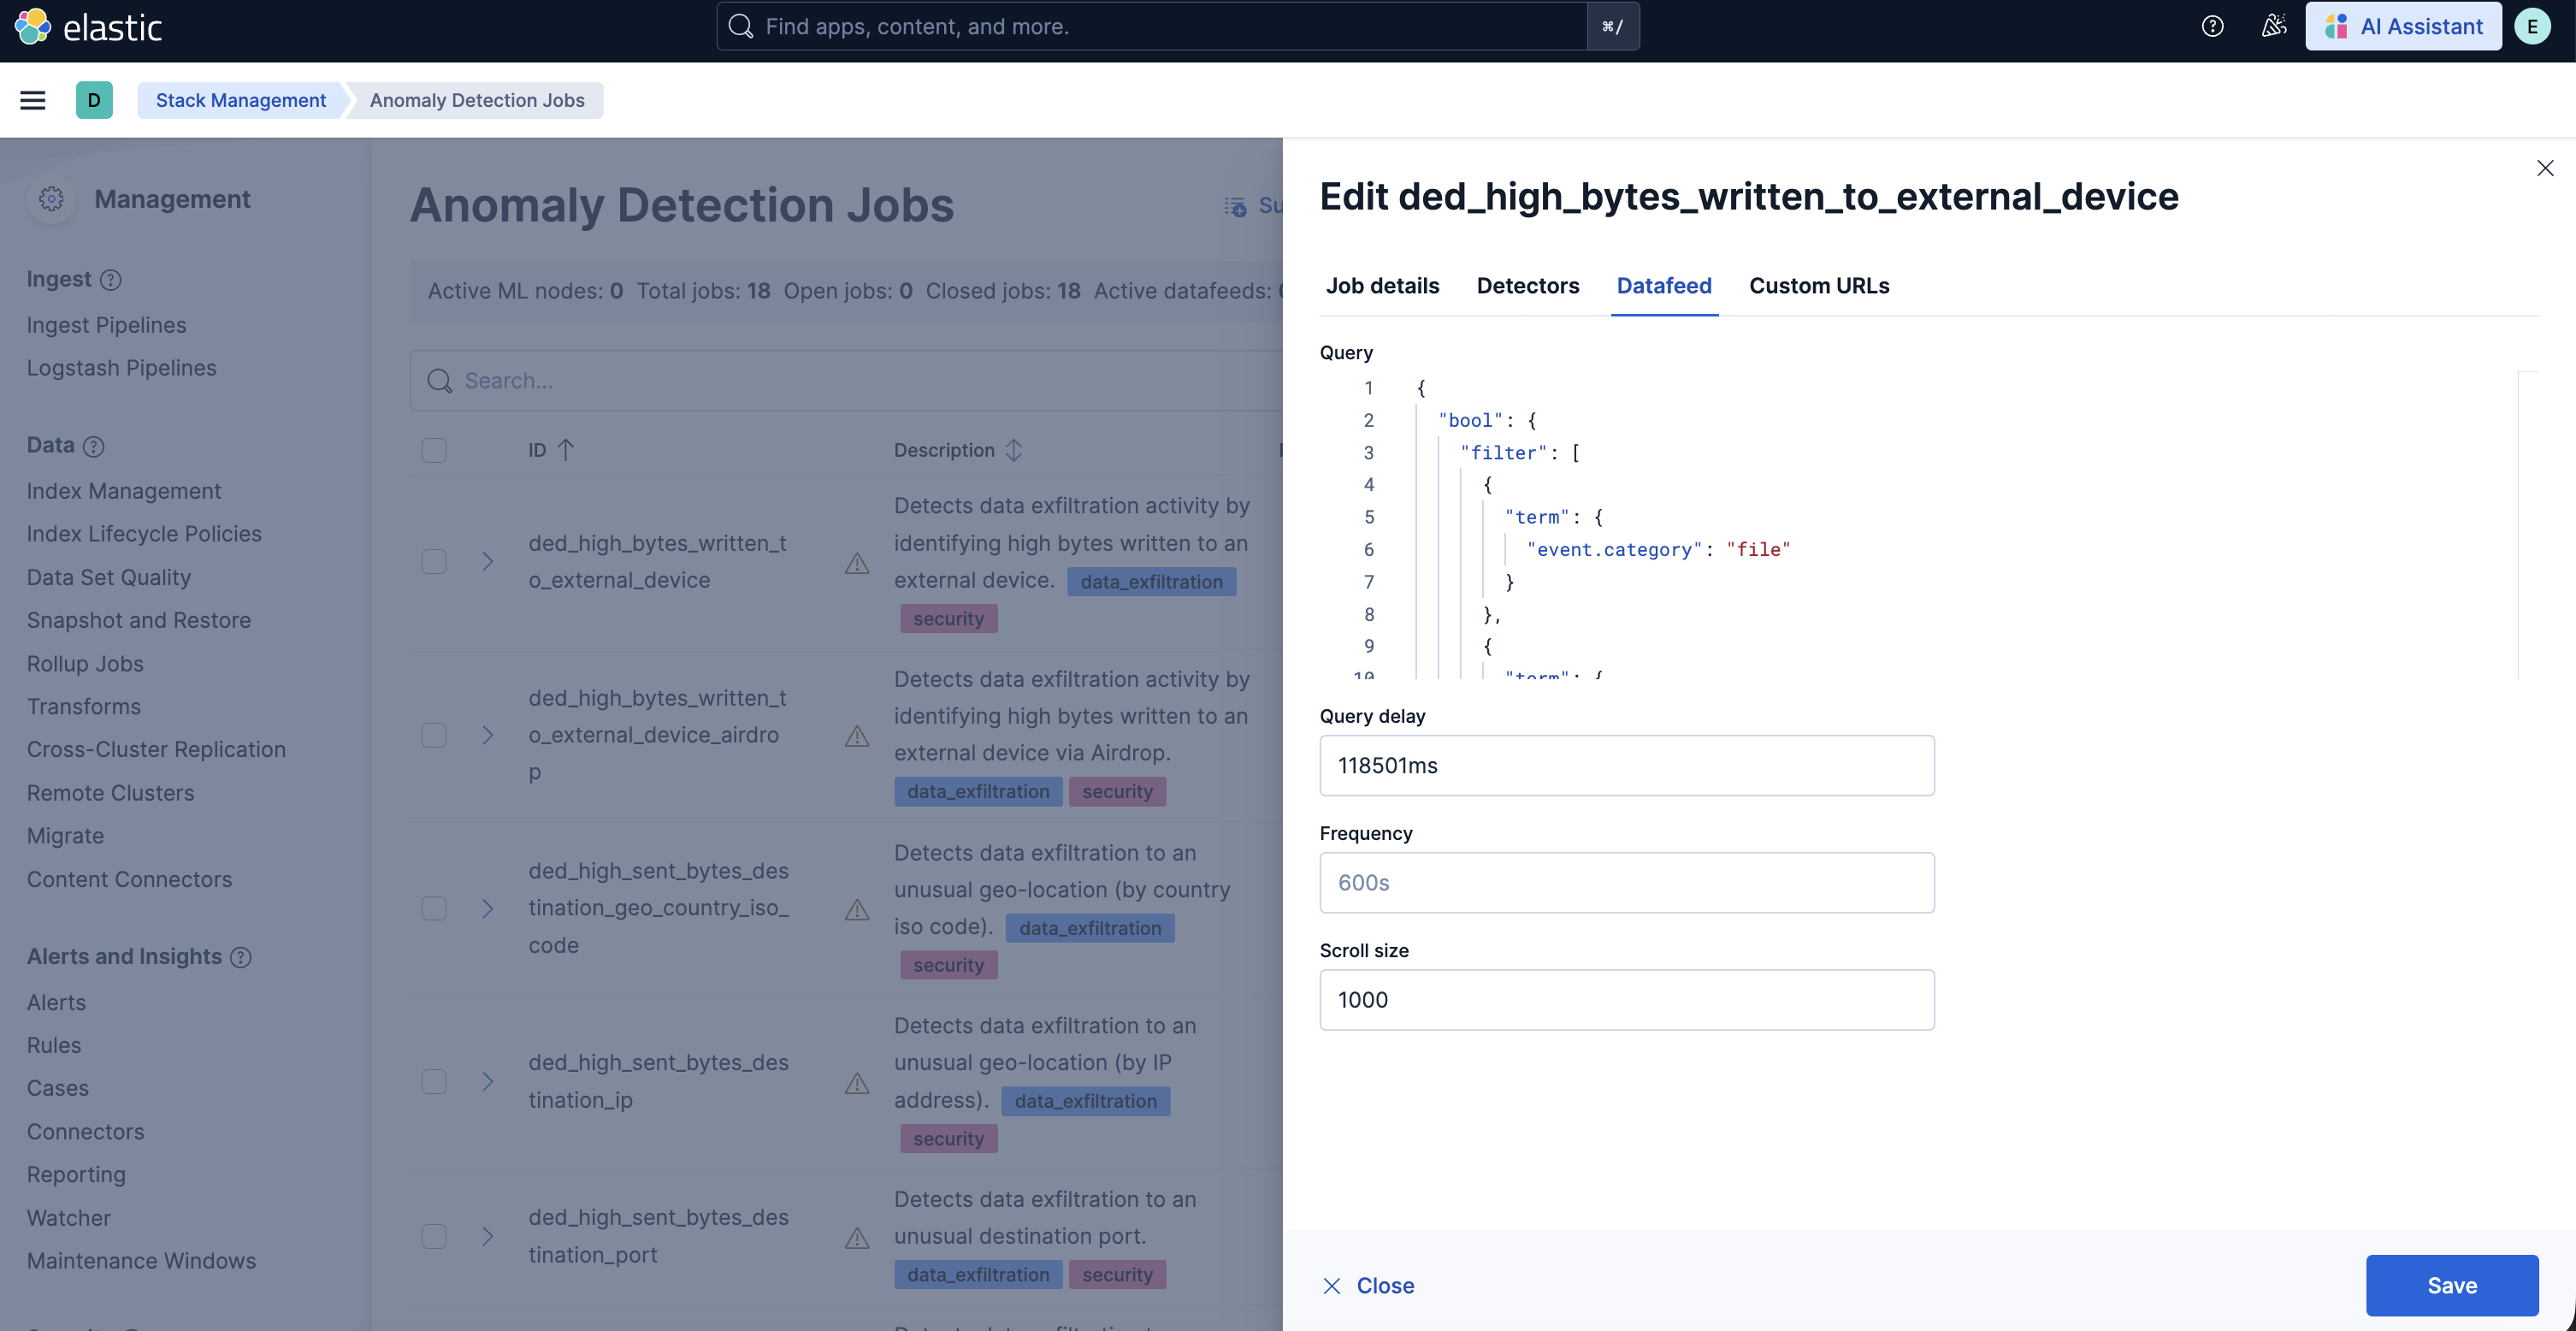
Task: Open the main navigation hamburger menu
Action: click(x=32, y=100)
